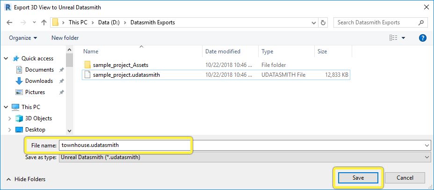Select 3D Objects in navigation pane

[38, 118]
